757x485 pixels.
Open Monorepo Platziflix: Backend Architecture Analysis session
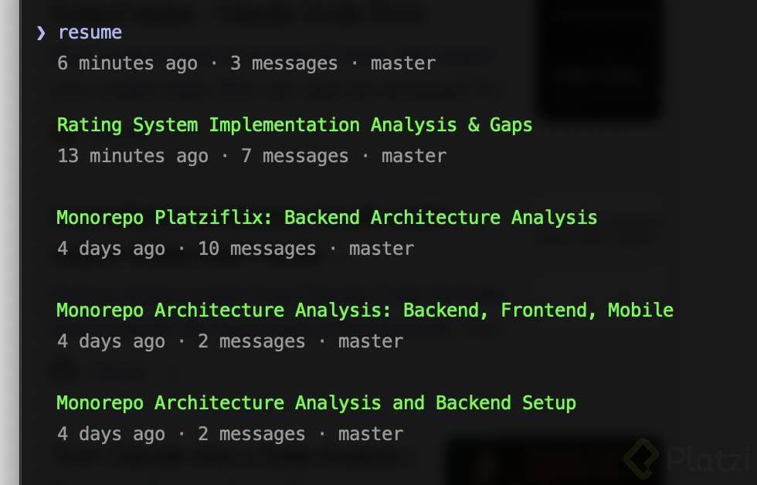(327, 218)
